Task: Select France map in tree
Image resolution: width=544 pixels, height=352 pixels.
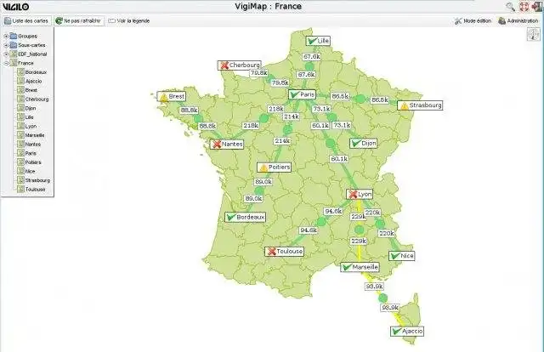Action: click(22, 63)
